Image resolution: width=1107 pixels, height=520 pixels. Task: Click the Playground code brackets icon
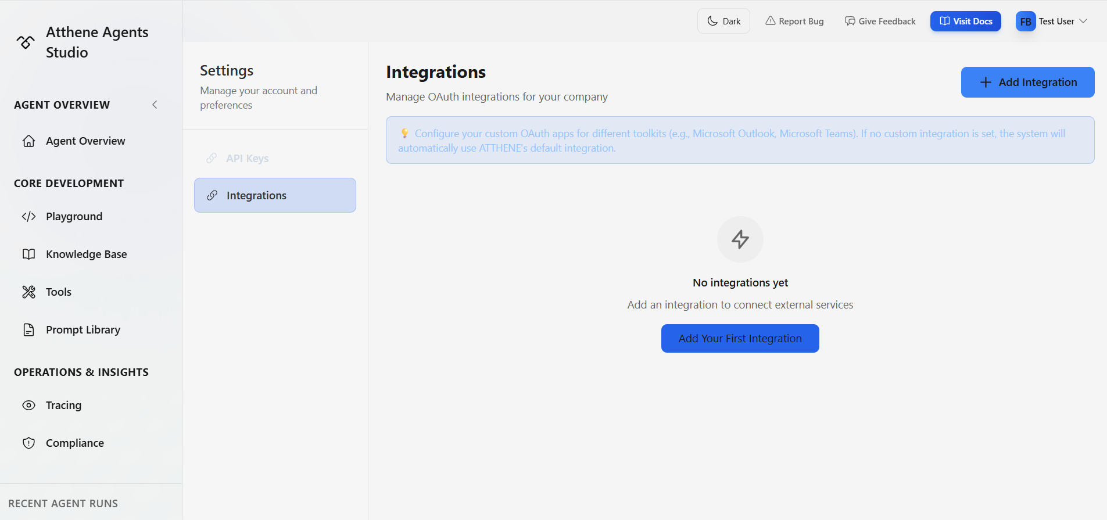tap(28, 217)
